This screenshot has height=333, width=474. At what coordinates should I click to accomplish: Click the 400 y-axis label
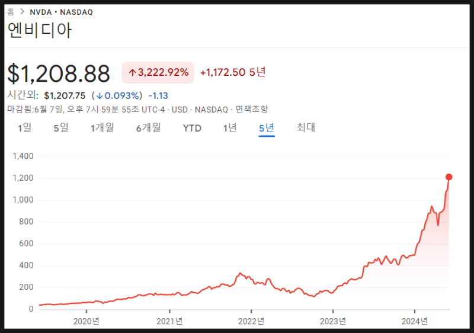pyautogui.click(x=26, y=265)
